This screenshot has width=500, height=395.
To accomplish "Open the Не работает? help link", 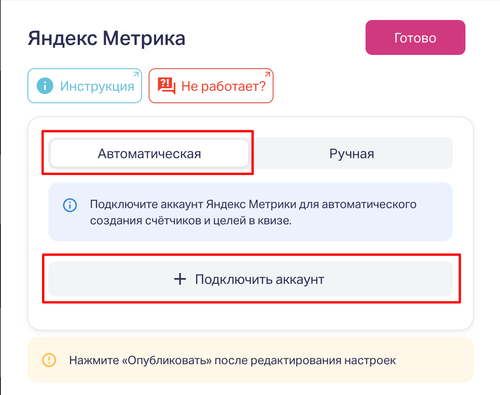I will click(x=223, y=86).
